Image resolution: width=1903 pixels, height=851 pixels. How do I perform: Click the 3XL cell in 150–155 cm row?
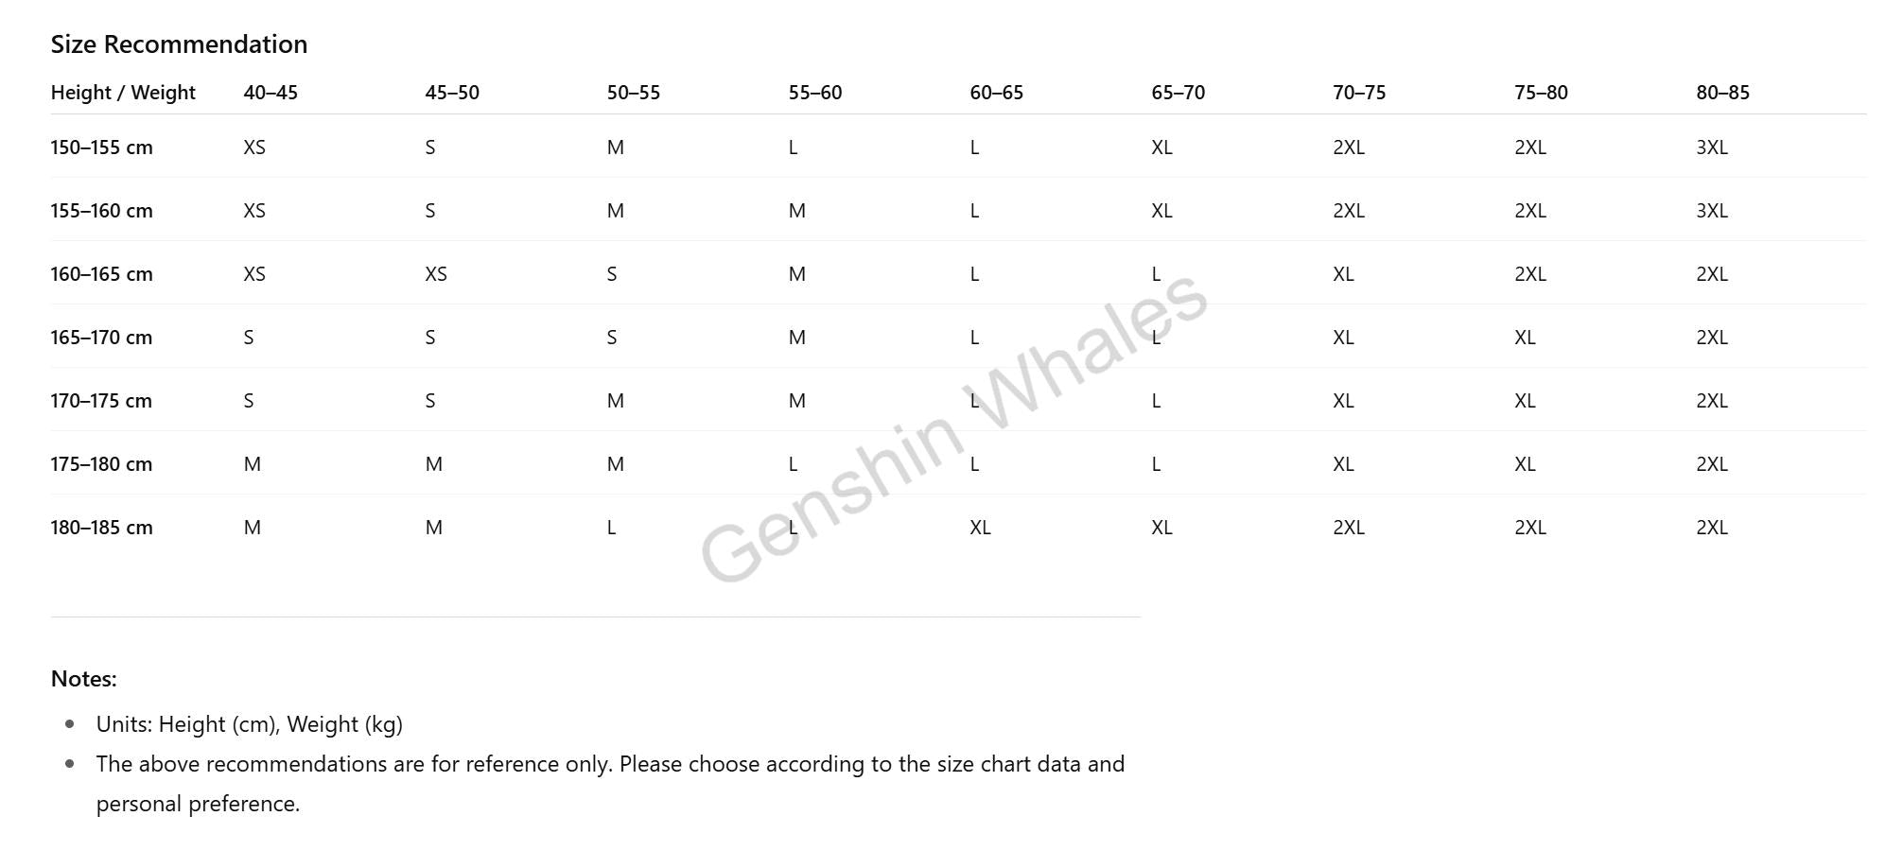(x=1712, y=148)
